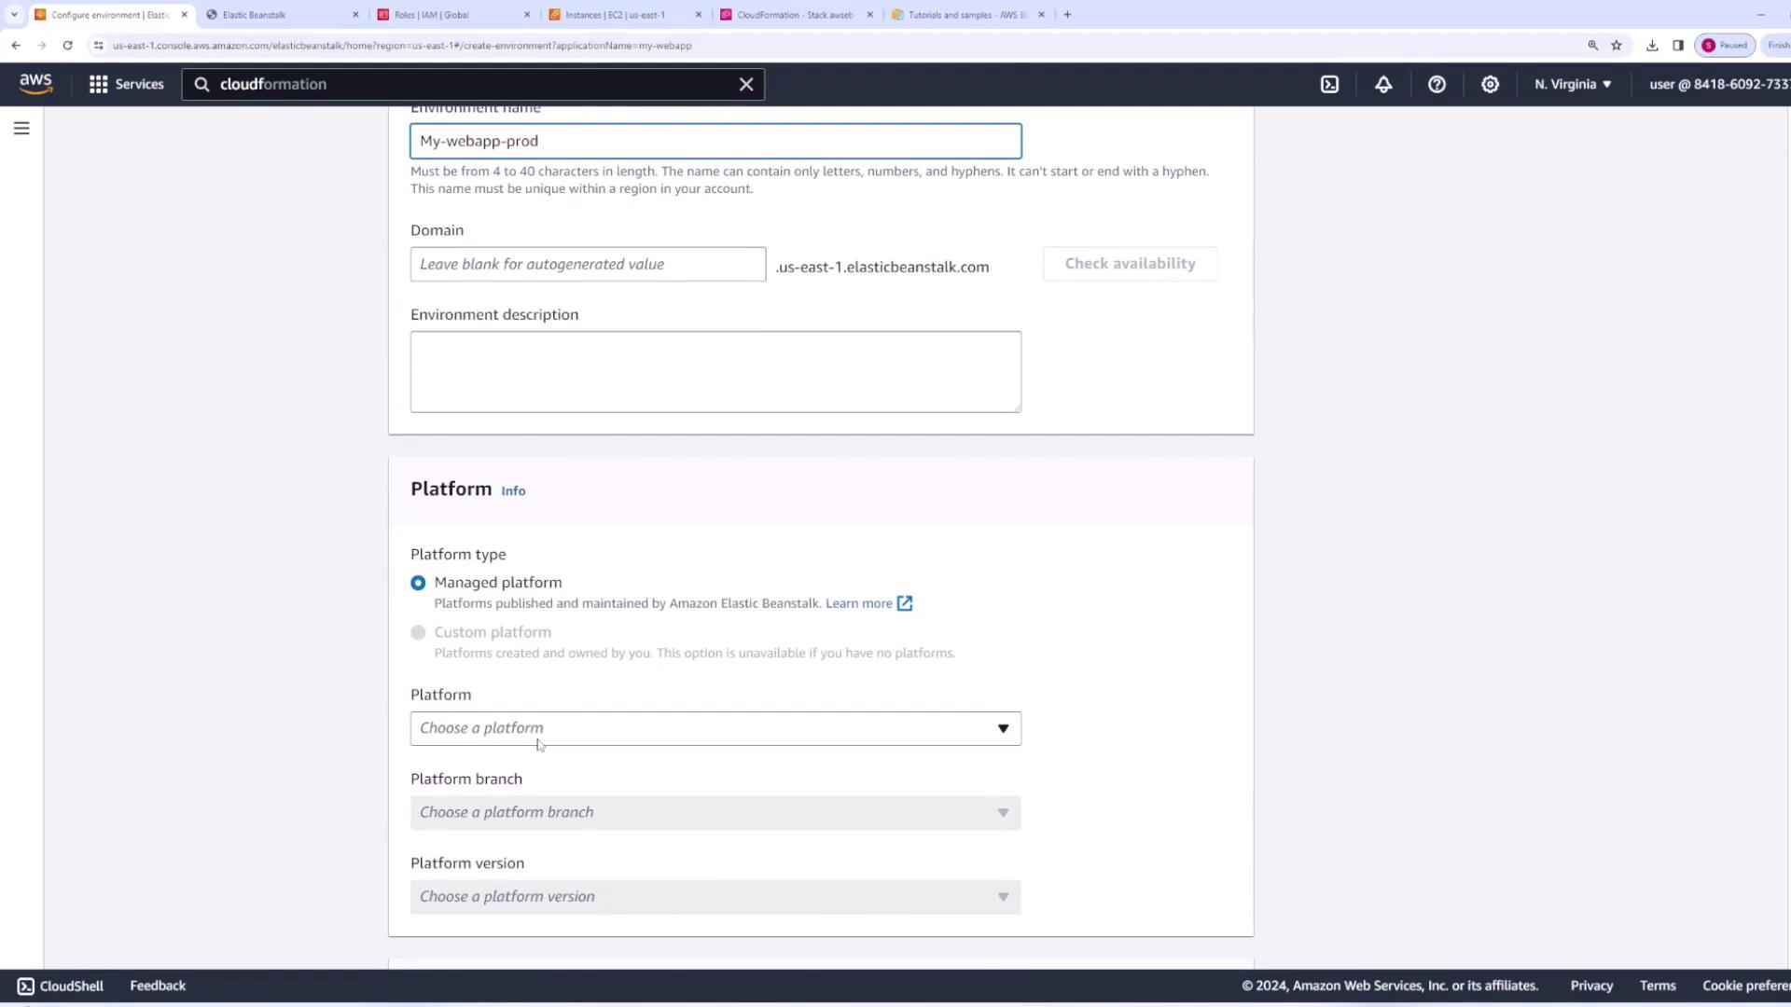Open the N. Virginia region selector

point(1573,84)
